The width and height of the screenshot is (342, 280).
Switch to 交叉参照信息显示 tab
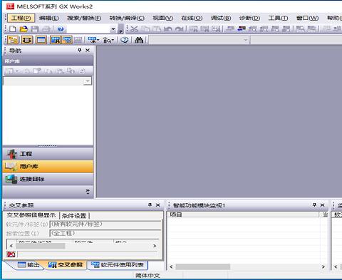click(x=31, y=215)
